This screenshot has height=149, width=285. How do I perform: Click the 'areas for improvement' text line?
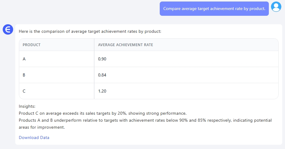[x=42, y=127]
